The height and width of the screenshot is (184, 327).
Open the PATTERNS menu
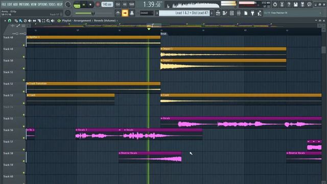(x=25, y=4)
